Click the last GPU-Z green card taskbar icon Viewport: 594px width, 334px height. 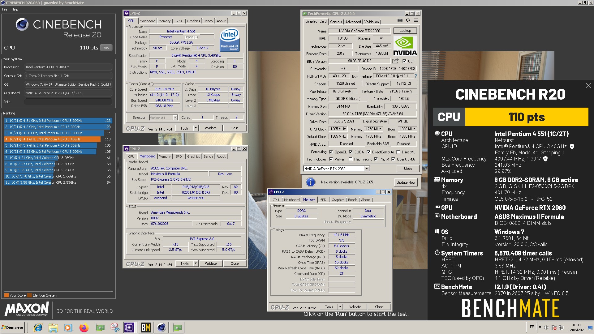click(x=177, y=328)
